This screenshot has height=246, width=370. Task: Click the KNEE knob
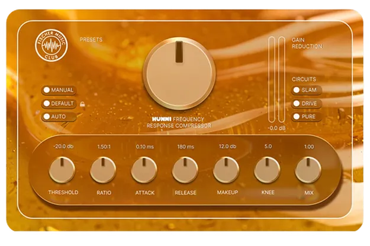click(x=268, y=170)
